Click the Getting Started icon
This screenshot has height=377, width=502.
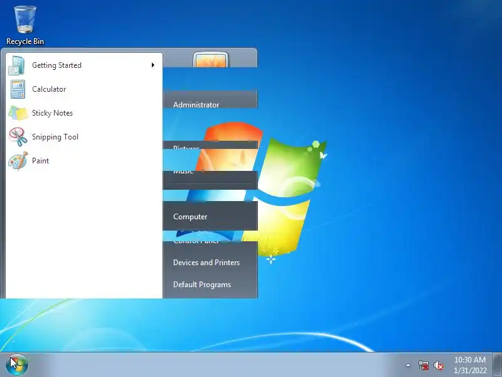(17, 65)
